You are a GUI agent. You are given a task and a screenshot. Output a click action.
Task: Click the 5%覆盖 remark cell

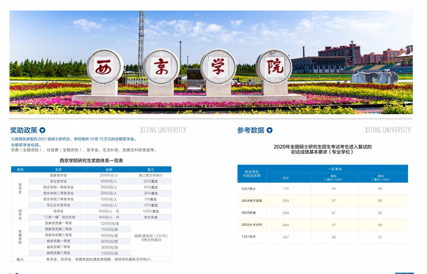151,199
